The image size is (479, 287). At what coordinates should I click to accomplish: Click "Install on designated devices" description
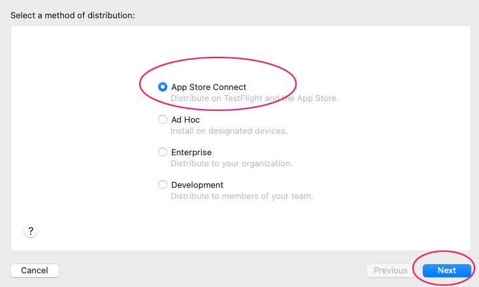coord(229,131)
